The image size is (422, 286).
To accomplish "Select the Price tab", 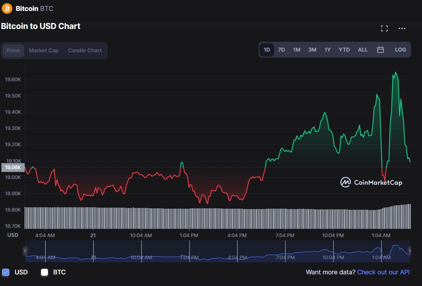I will coord(13,50).
